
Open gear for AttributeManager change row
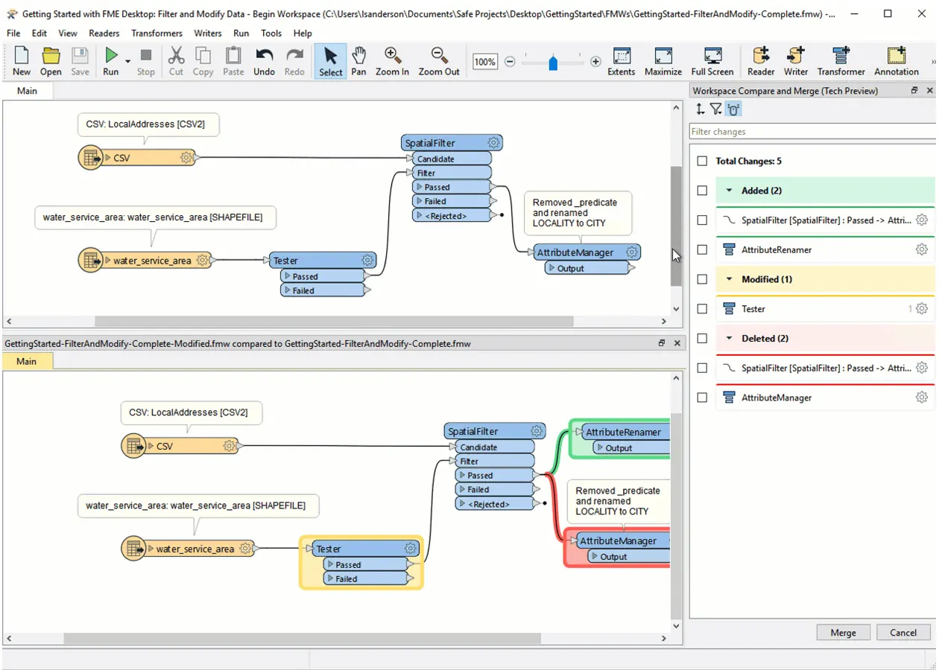(922, 398)
